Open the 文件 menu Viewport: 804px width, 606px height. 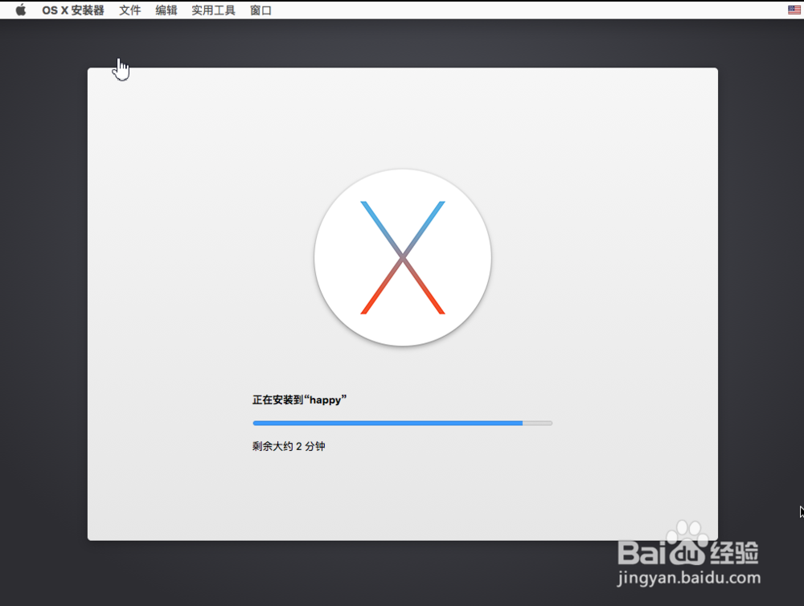click(129, 10)
